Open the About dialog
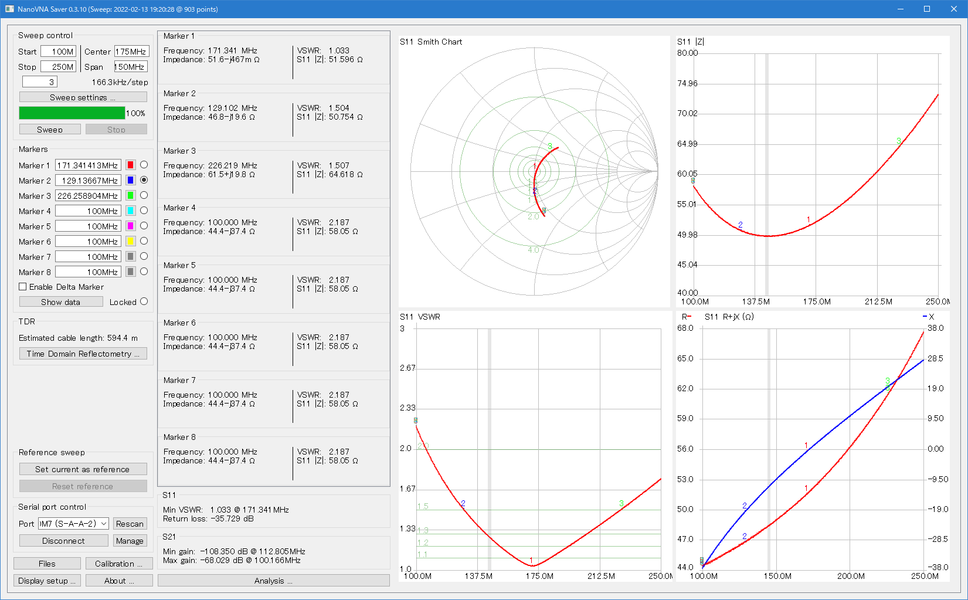Image resolution: width=968 pixels, height=600 pixels. 119,581
